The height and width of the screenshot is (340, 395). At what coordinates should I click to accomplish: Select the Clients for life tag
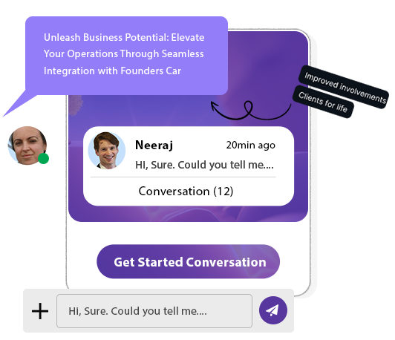[323, 102]
